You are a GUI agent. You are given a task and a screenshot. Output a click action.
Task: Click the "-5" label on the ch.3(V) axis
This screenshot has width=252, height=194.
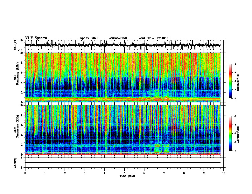coord(22,168)
